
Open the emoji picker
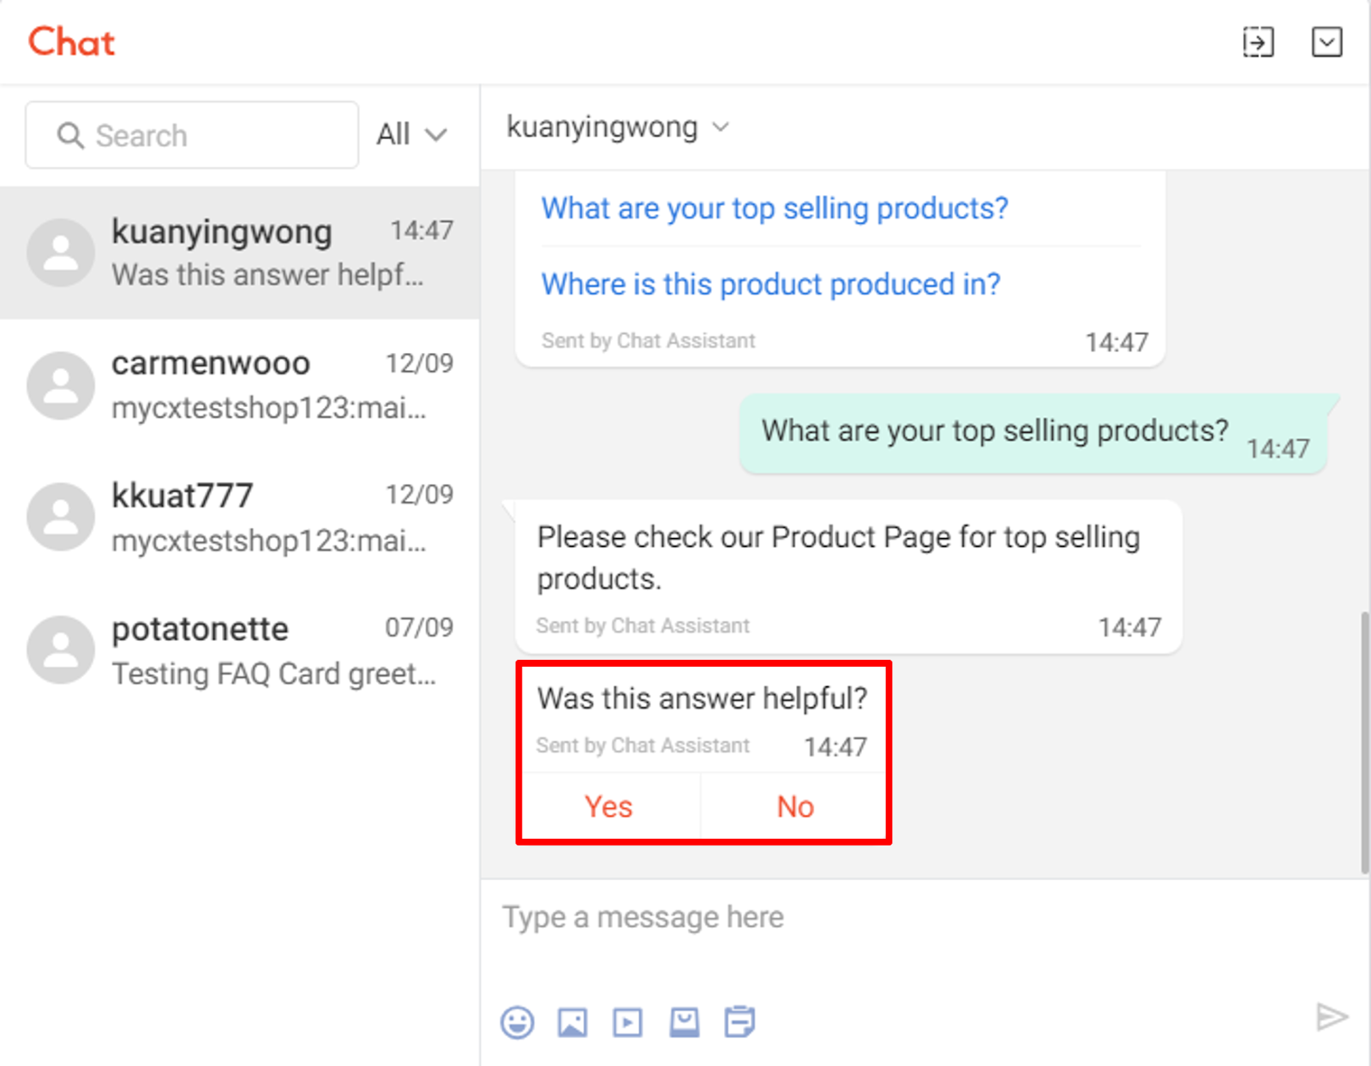click(x=517, y=1021)
